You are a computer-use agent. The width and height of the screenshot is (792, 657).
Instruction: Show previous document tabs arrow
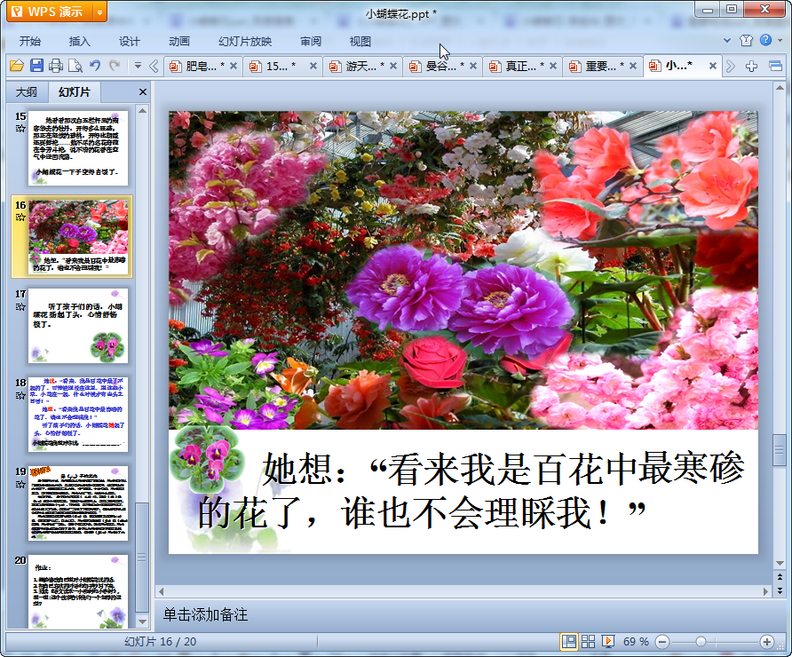154,66
